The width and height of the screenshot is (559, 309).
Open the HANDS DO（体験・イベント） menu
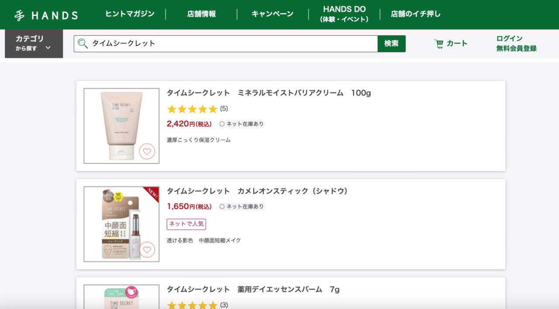344,14
